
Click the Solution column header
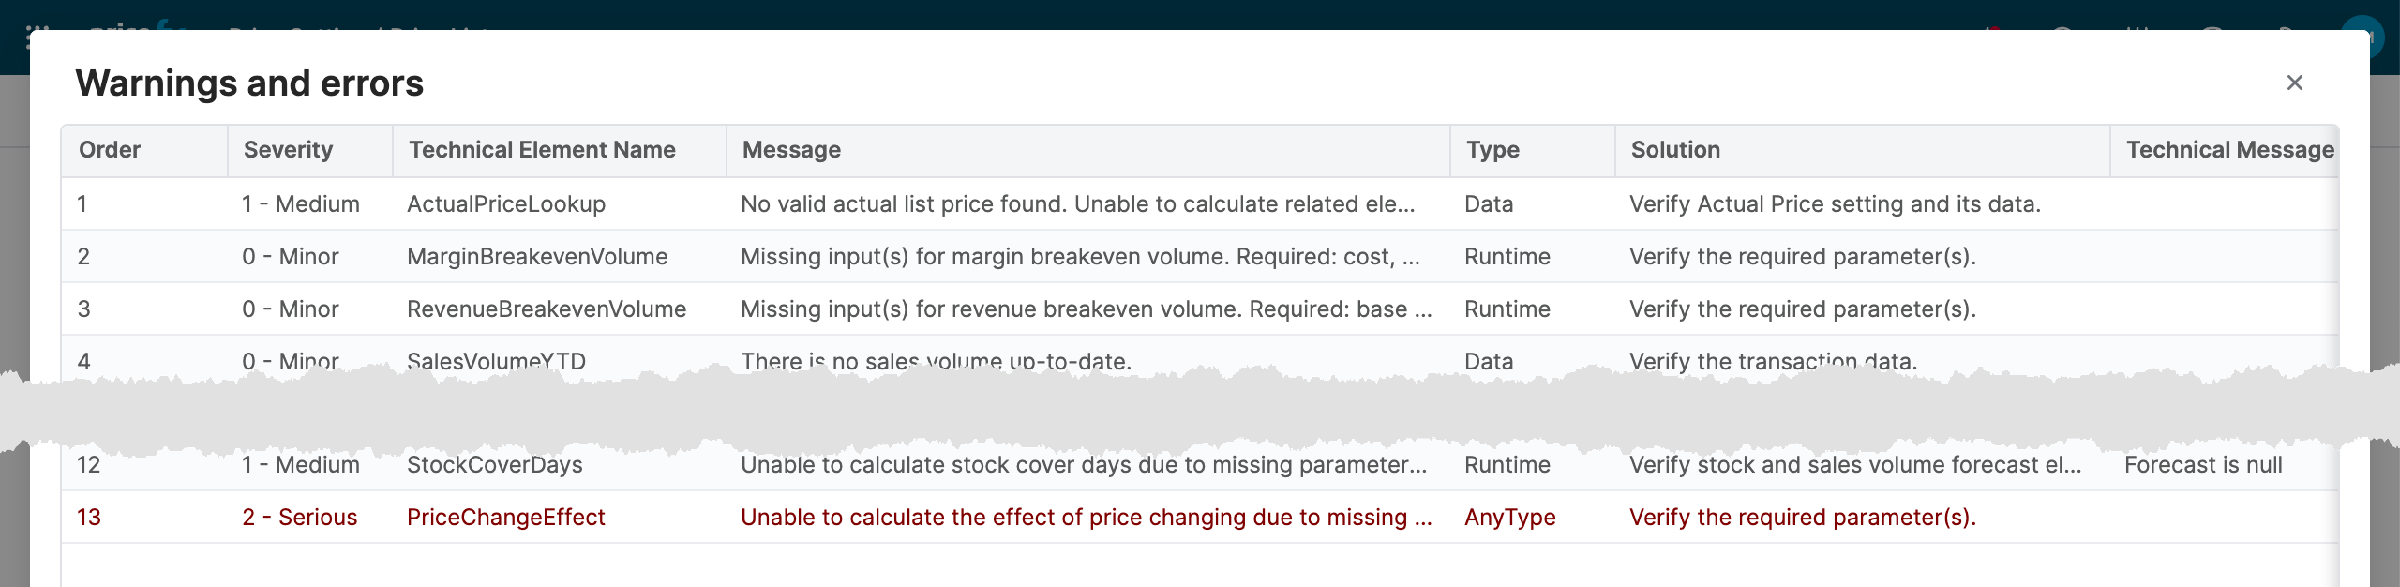1675,150
